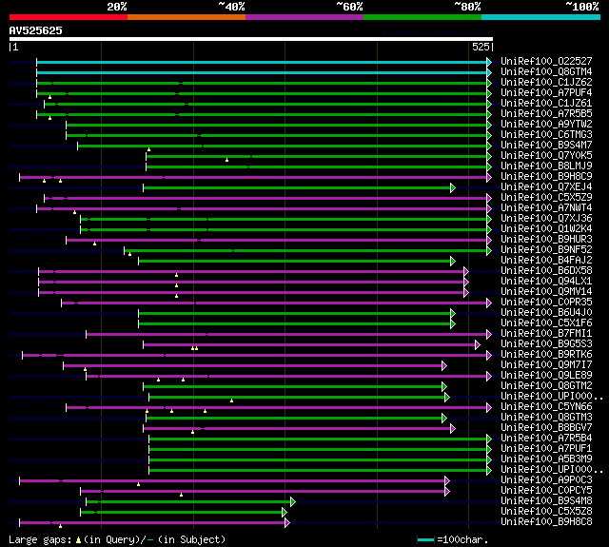Screen dimensions: 609x547
Task: Click the UniRef100_B9G5S3 label
Action: (546, 344)
